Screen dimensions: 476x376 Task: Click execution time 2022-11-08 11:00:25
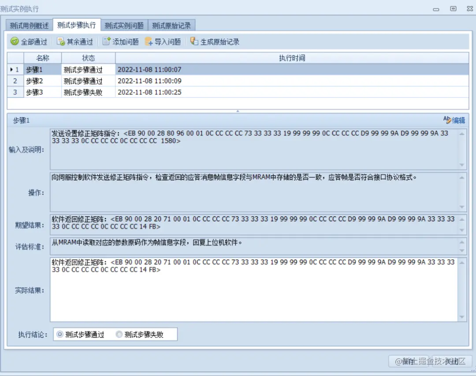pyautogui.click(x=149, y=92)
